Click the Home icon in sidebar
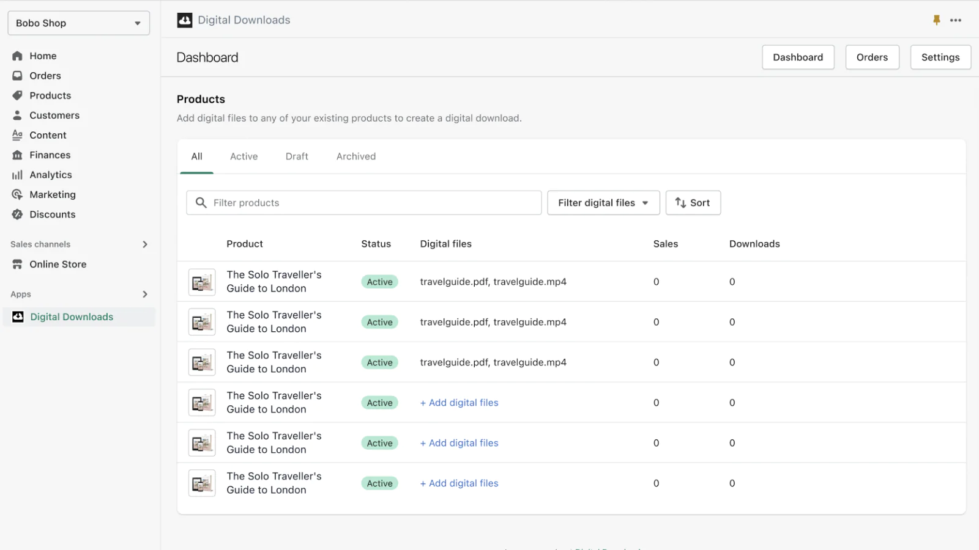 [x=17, y=56]
